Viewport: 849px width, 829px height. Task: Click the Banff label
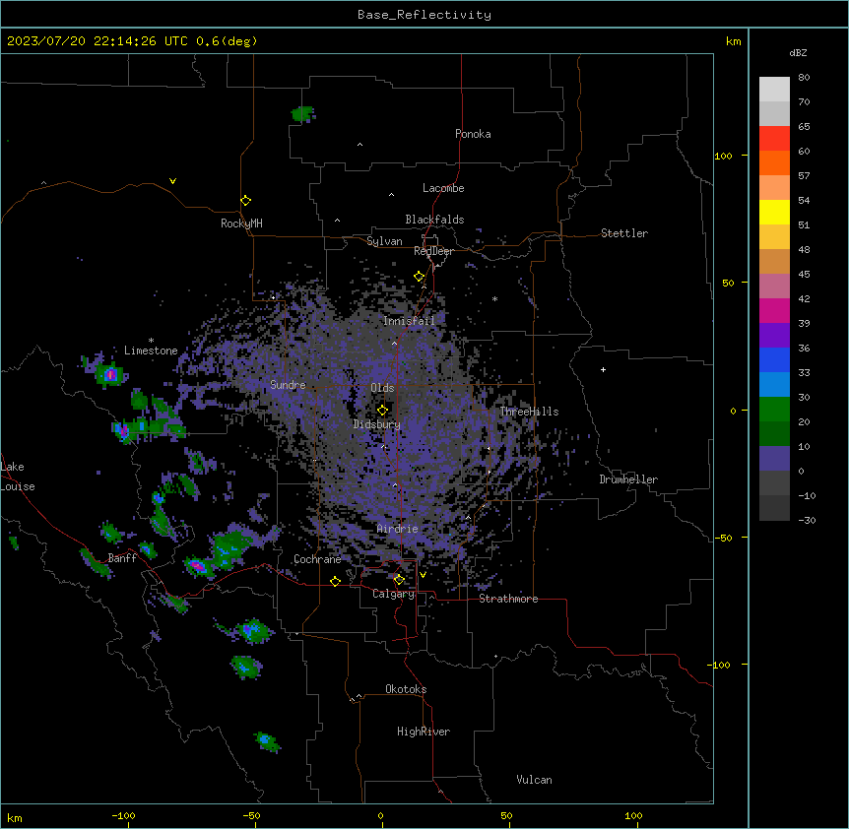coord(122,558)
